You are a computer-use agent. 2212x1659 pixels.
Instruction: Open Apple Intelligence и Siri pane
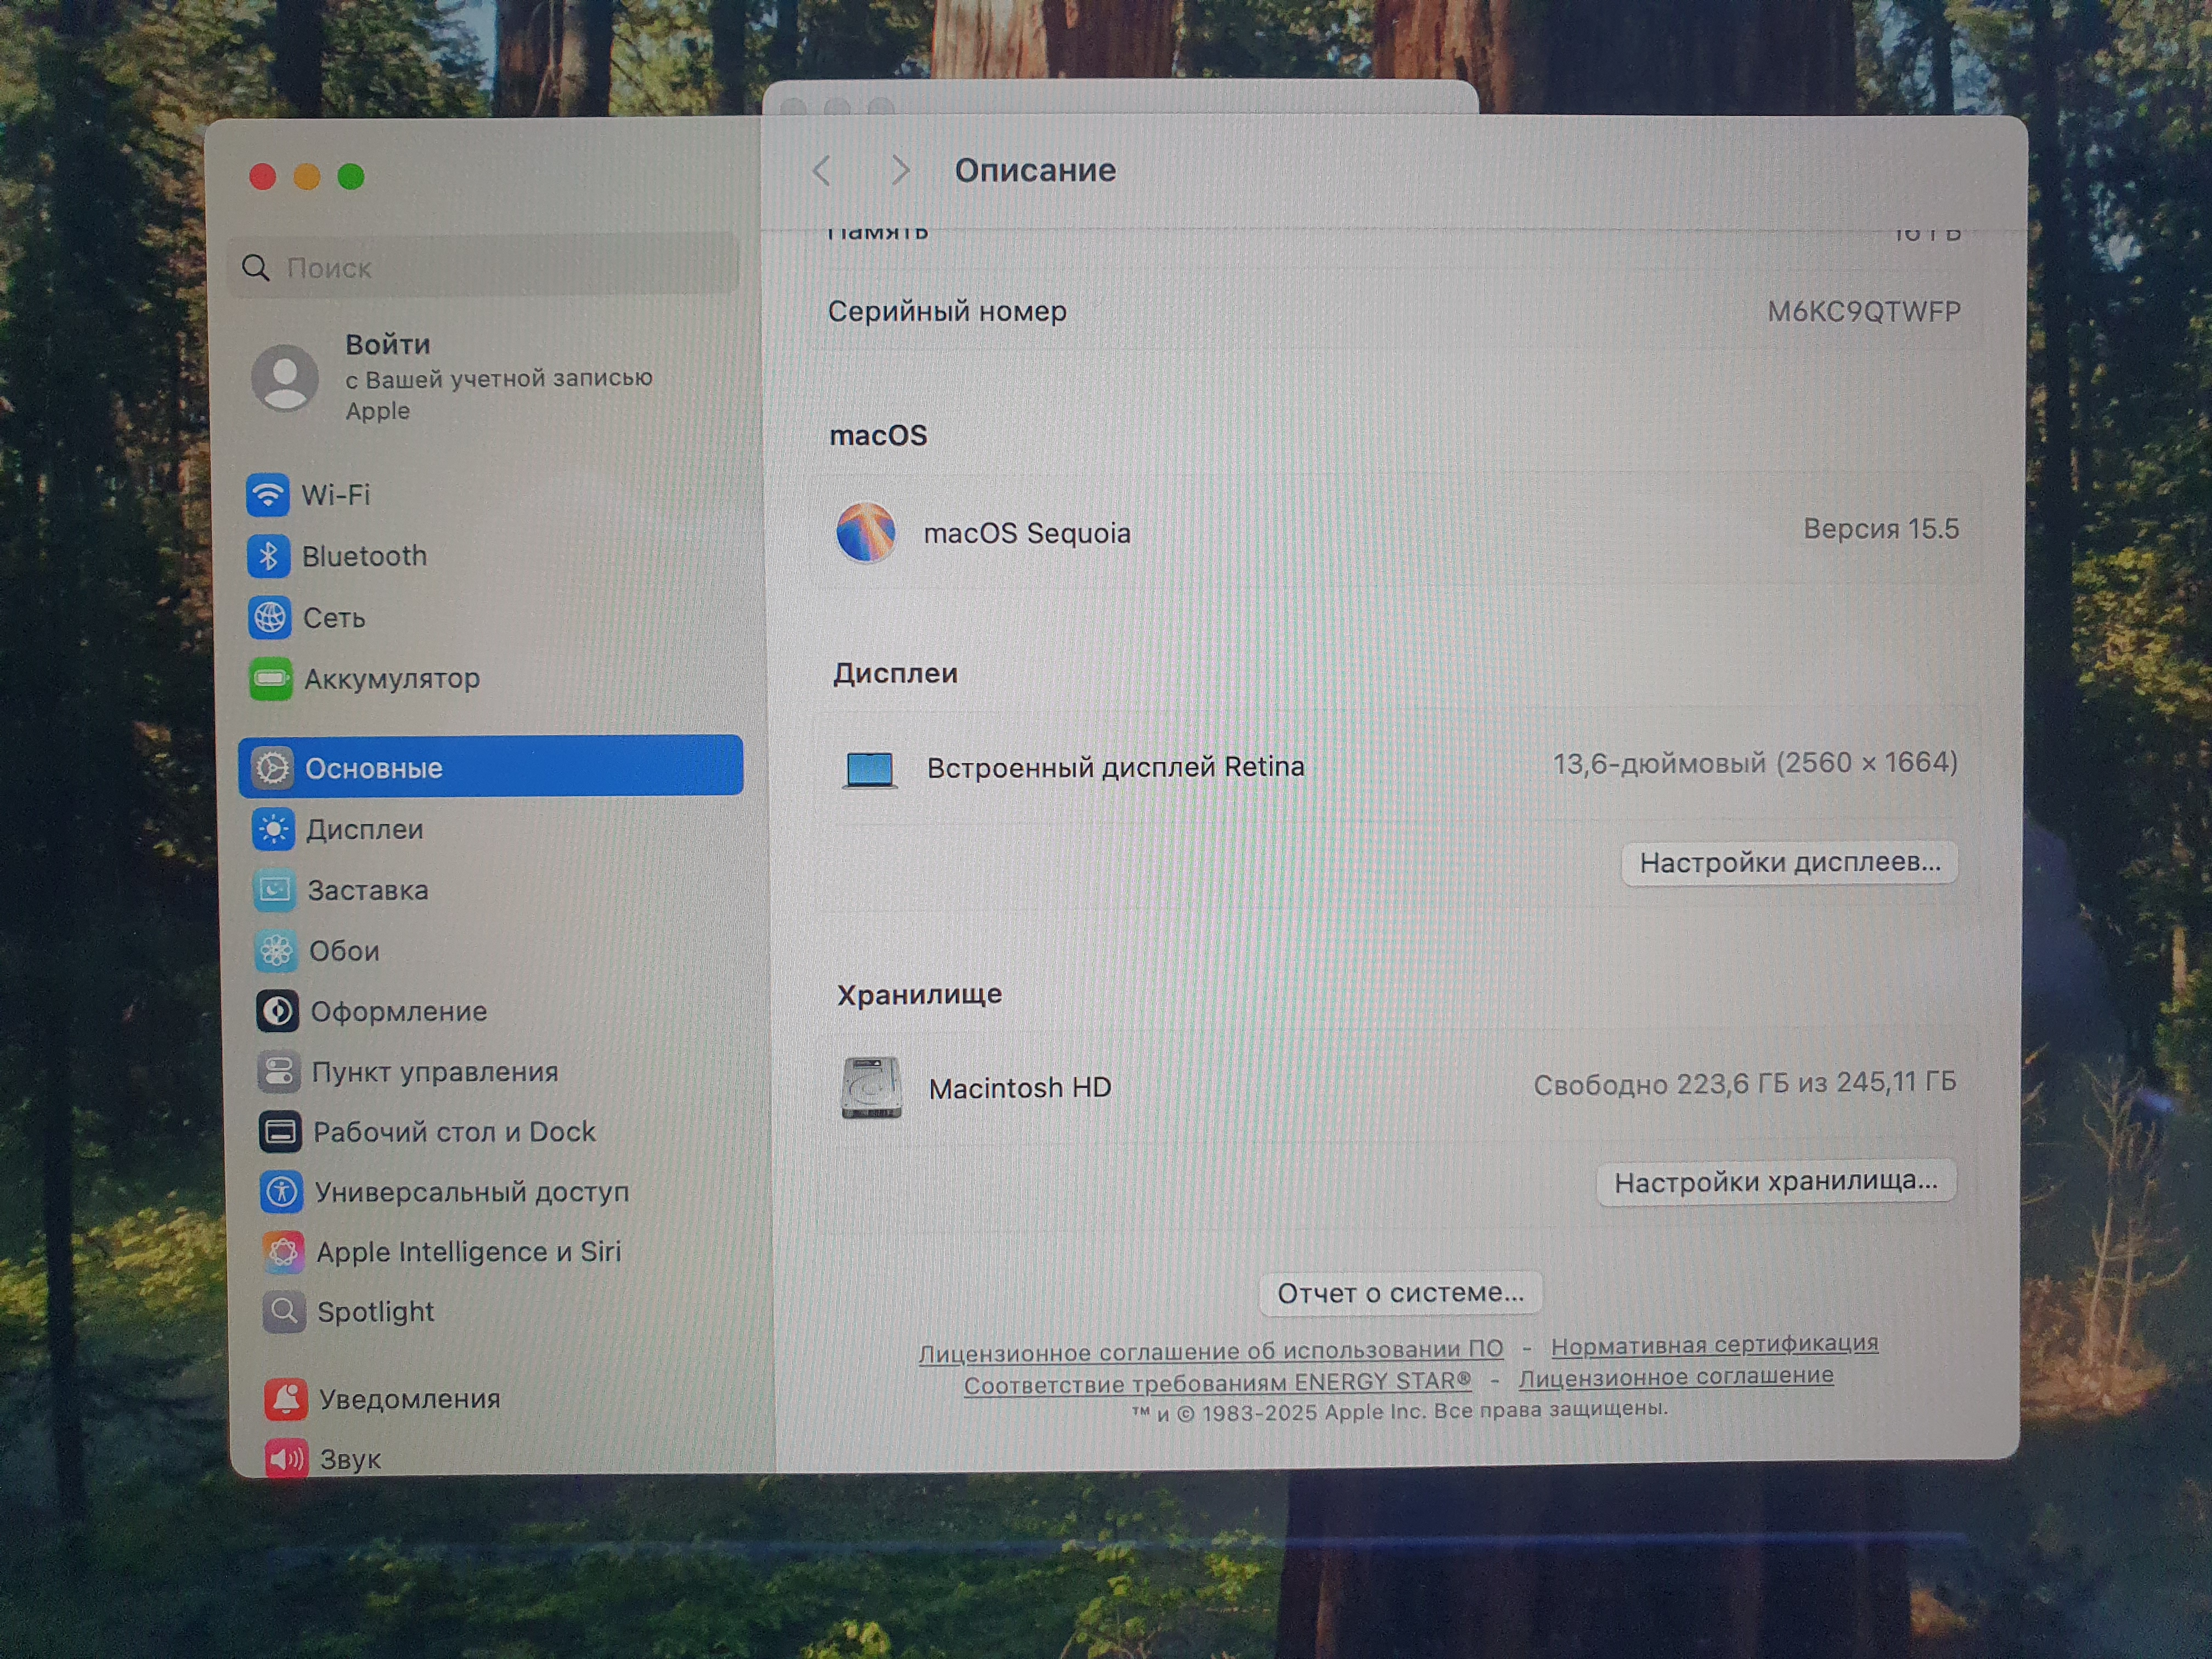[x=467, y=1252]
